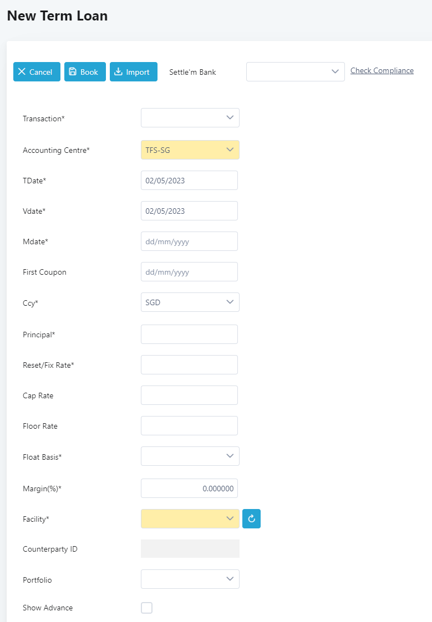Open the Facility dropdown
Screen dimensions: 432x622
[190, 519]
